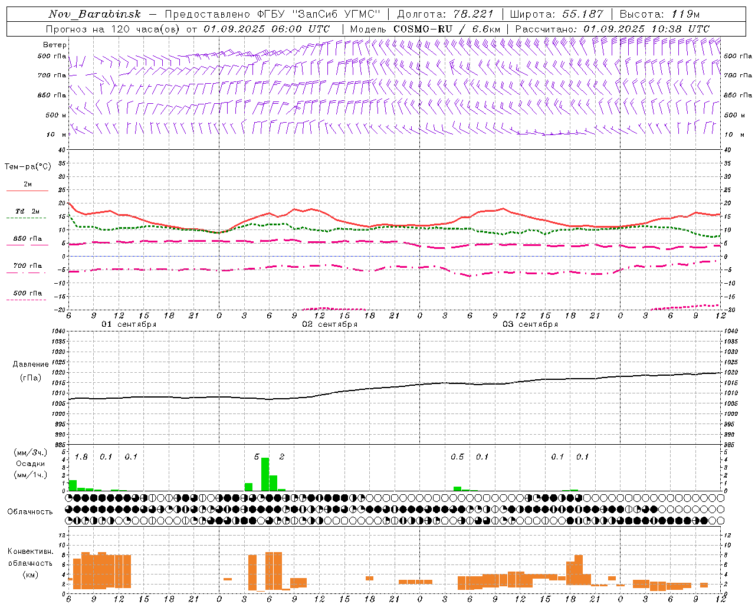Click the solid 2м temperature legend line

[27, 191]
